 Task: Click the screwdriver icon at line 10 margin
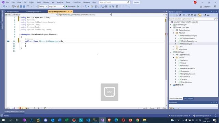(8, 41)
